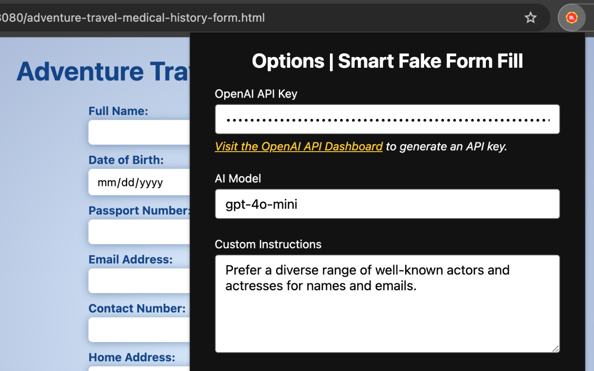Viewport: 594px width, 371px height.
Task: Click the bookmark star in the address bar
Action: (x=530, y=17)
